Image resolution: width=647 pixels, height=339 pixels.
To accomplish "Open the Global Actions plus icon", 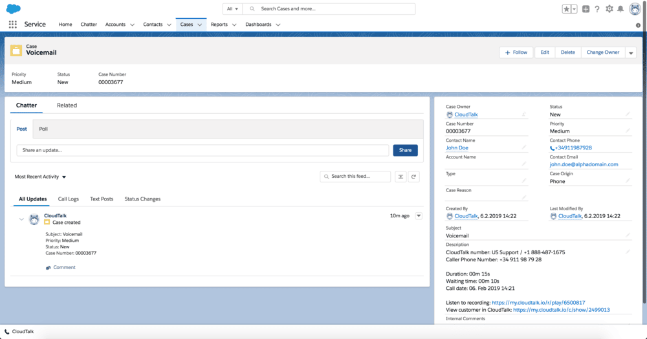I will [586, 9].
